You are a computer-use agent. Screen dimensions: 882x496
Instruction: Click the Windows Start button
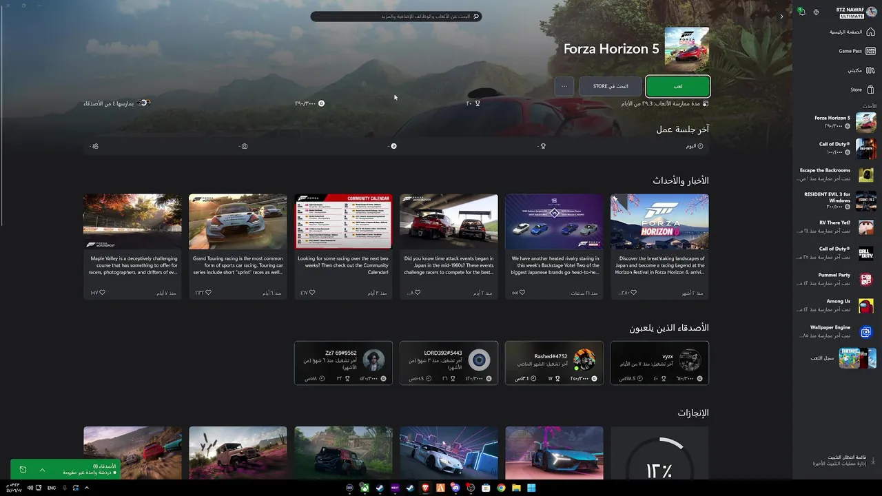click(x=531, y=488)
